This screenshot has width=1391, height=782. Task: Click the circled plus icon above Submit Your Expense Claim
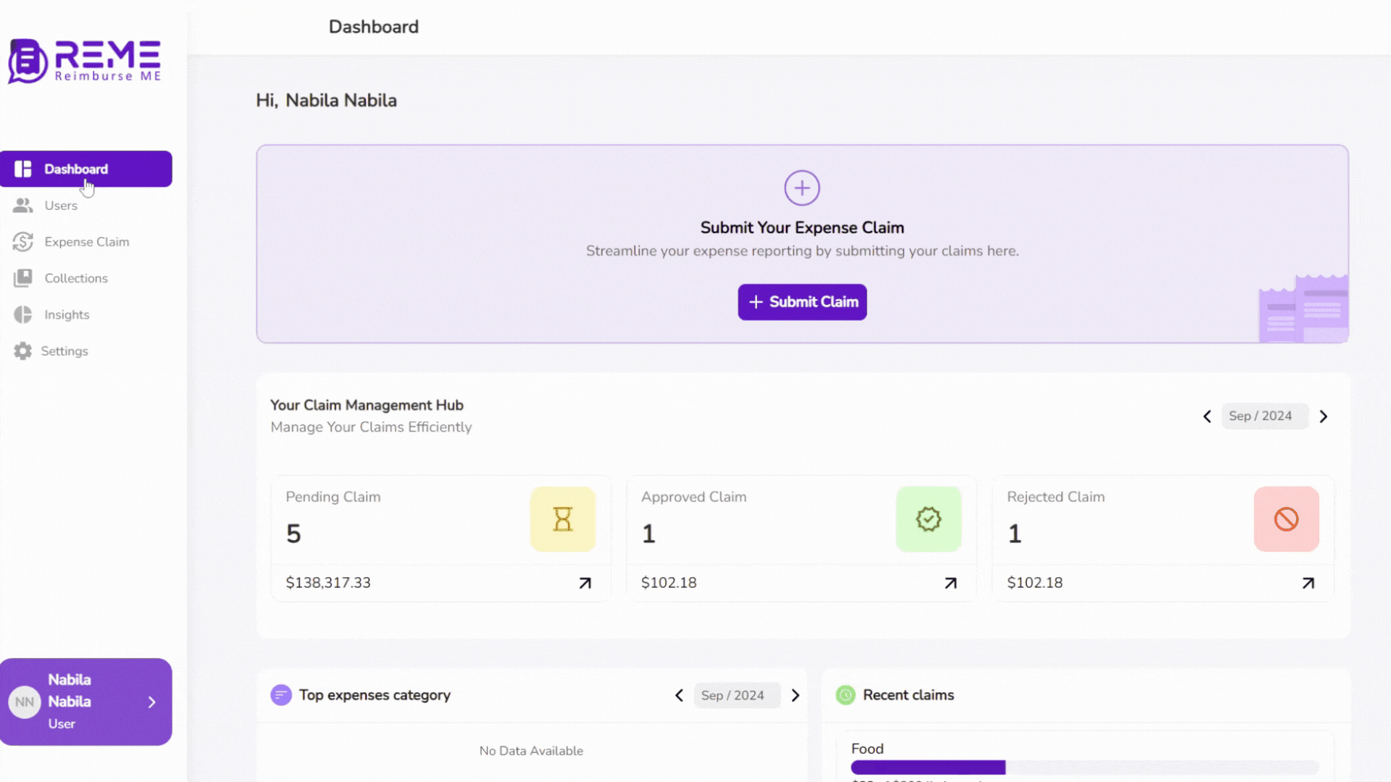tap(802, 188)
